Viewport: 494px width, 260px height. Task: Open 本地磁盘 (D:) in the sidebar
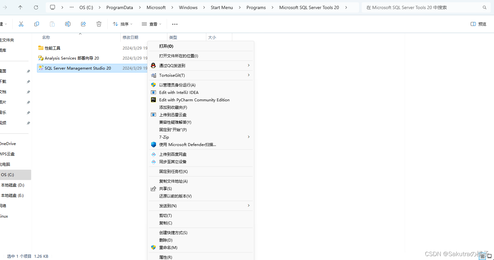tap(13, 185)
